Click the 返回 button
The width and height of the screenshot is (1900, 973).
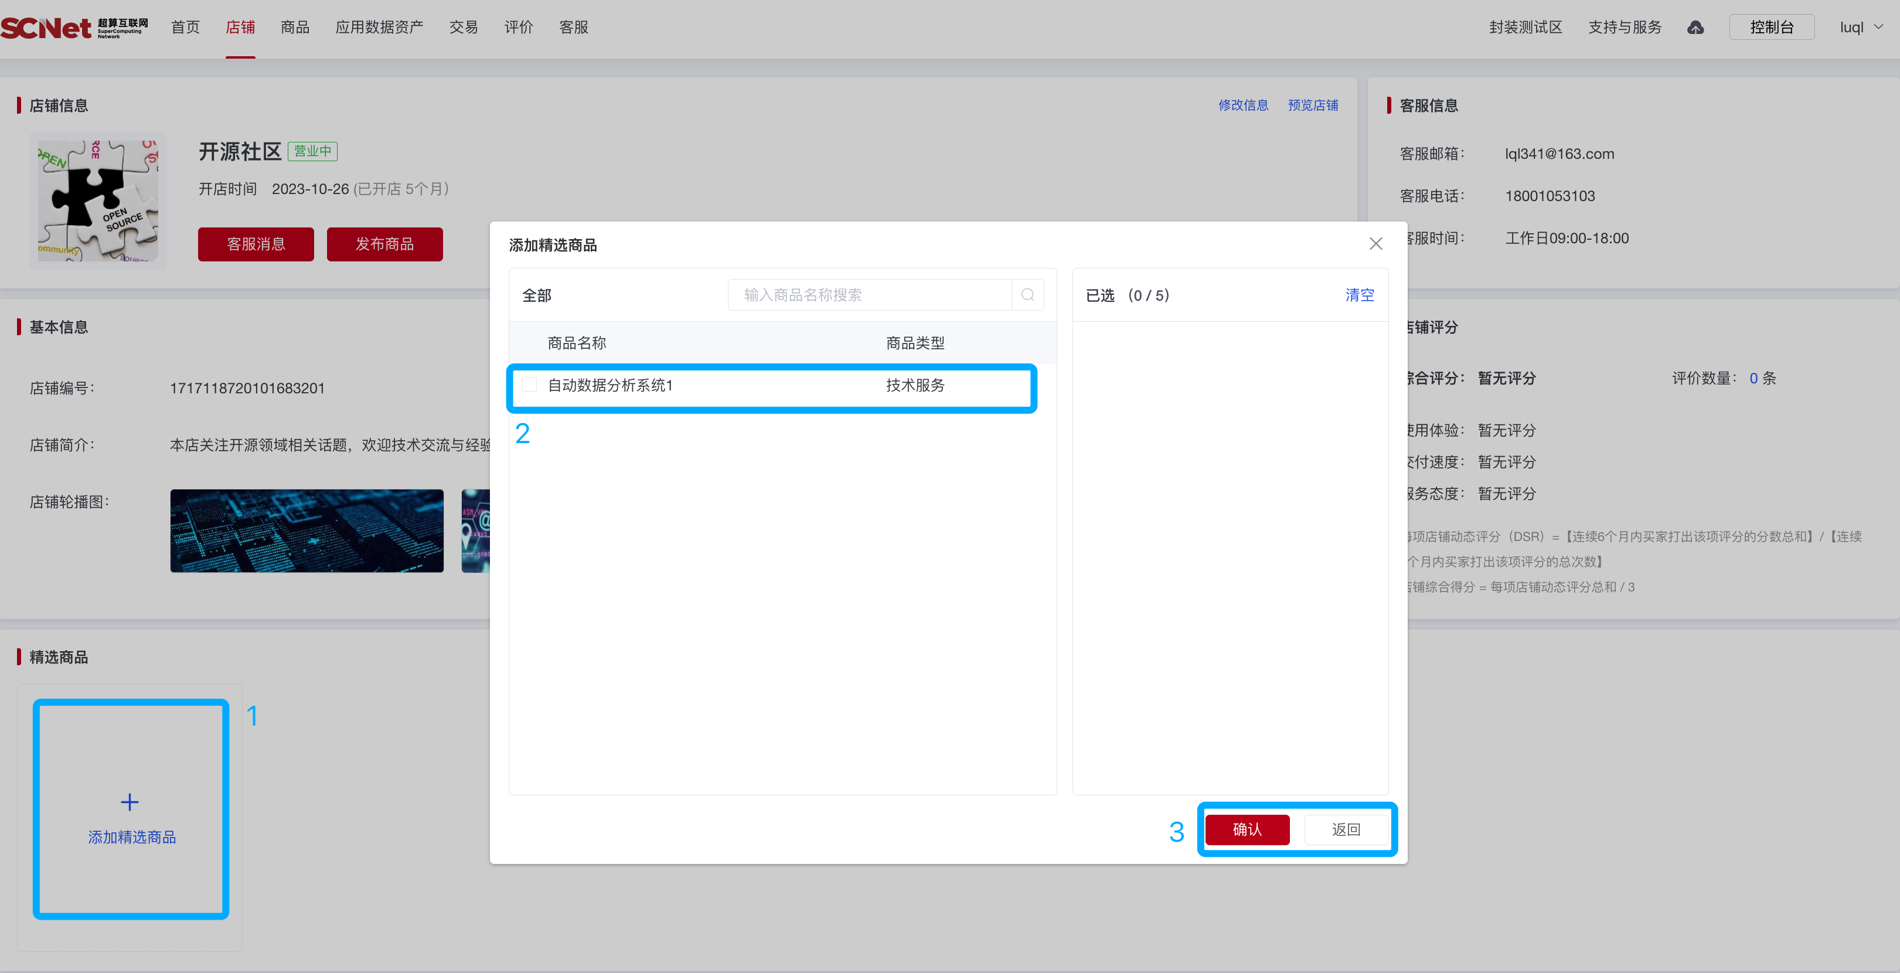click(x=1346, y=829)
